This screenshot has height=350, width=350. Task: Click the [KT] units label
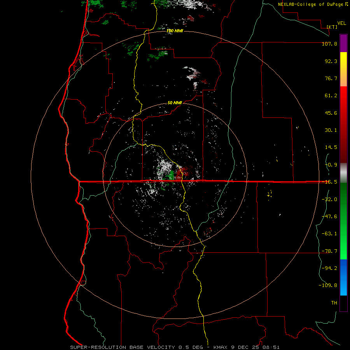(332, 27)
